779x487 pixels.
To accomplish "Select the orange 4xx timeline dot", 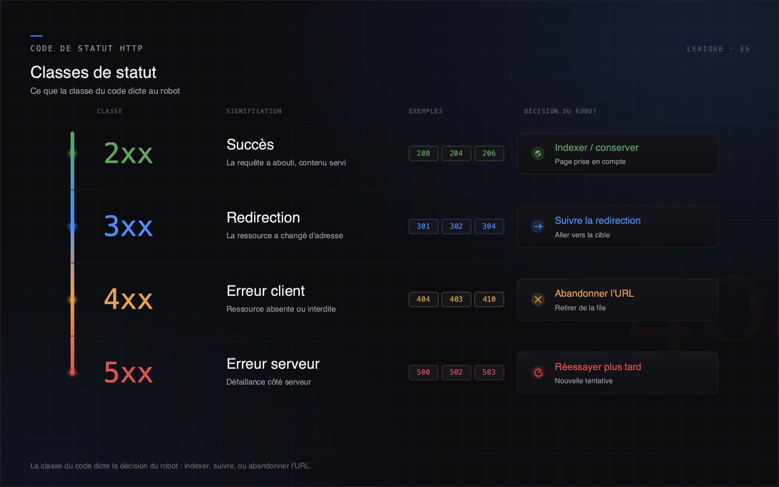I will (72, 299).
